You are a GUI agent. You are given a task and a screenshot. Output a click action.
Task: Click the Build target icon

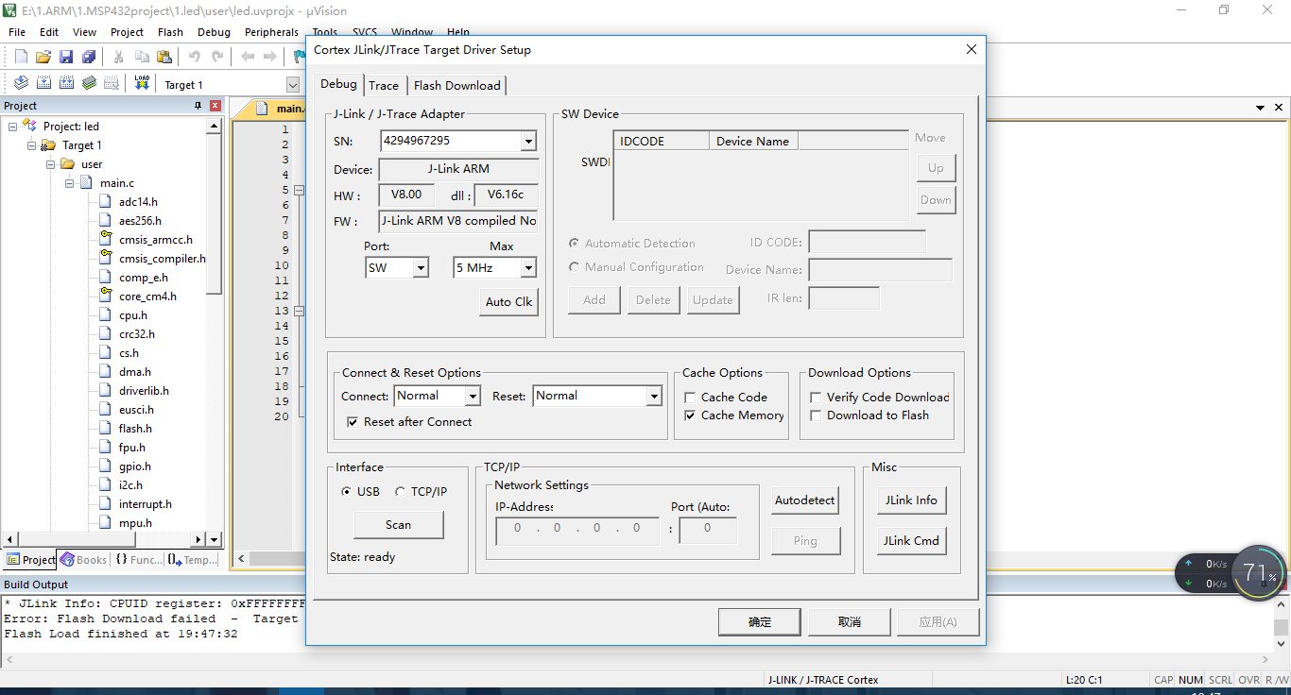[x=43, y=83]
